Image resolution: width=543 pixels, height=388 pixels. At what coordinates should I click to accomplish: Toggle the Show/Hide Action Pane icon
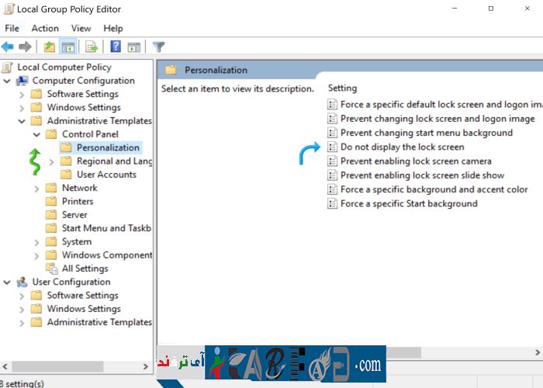tap(133, 47)
